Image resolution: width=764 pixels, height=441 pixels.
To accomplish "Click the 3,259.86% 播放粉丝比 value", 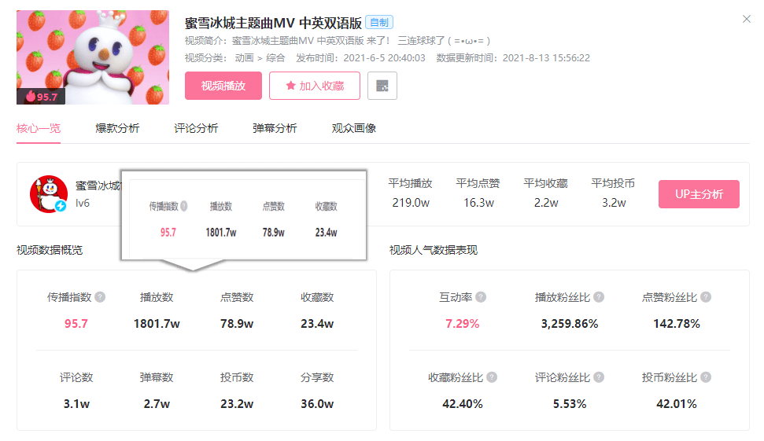I will [570, 324].
